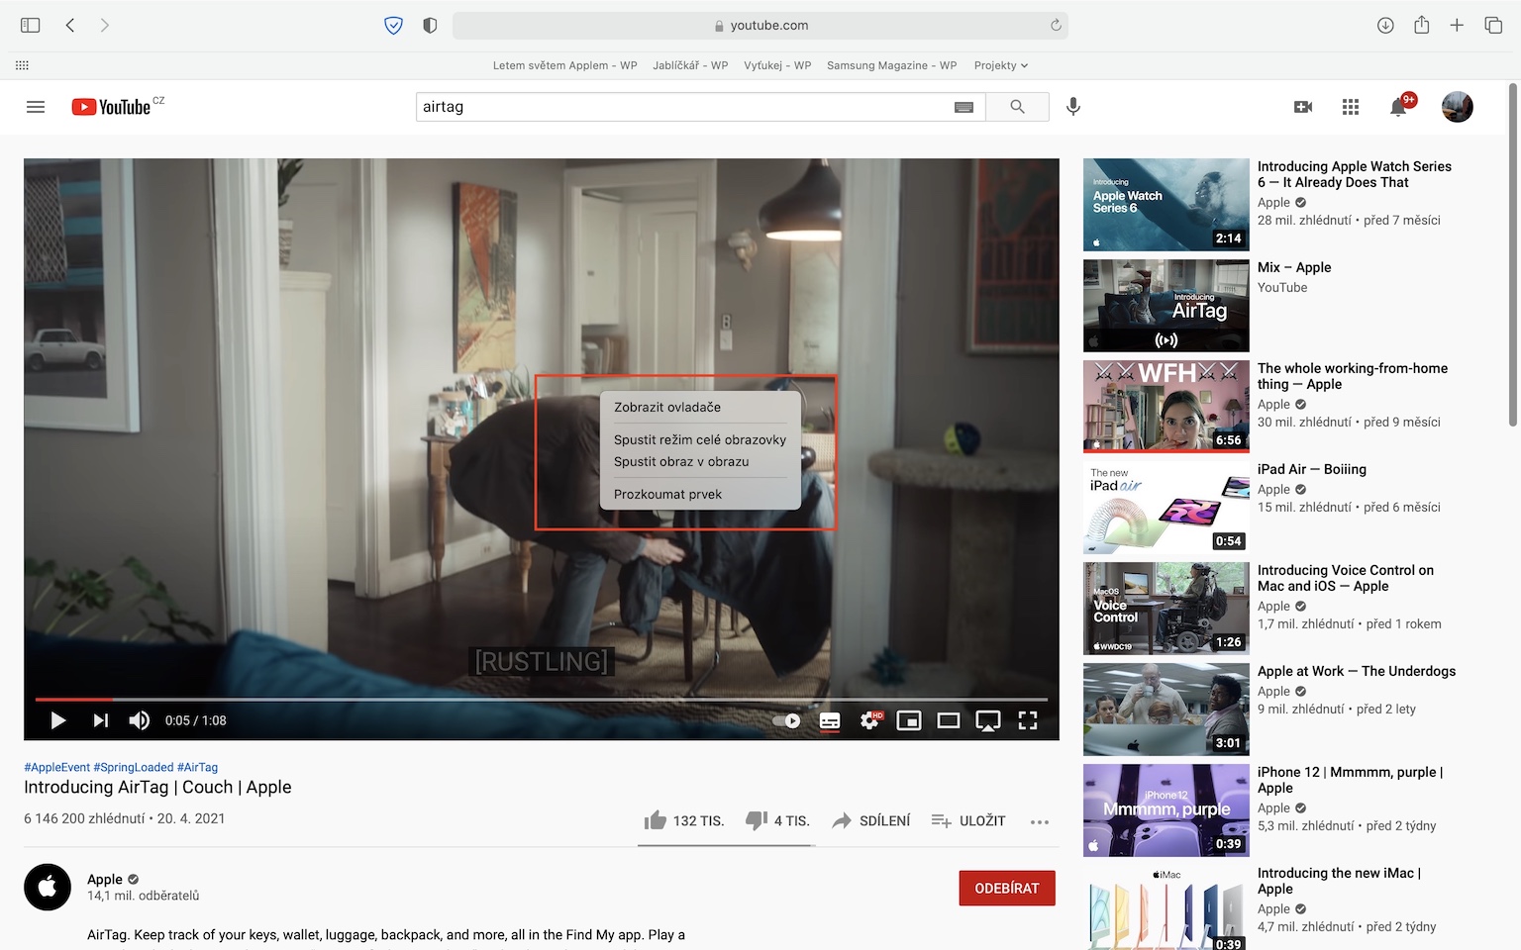The width and height of the screenshot is (1521, 950).
Task: Play the AirTag video
Action: (57, 720)
